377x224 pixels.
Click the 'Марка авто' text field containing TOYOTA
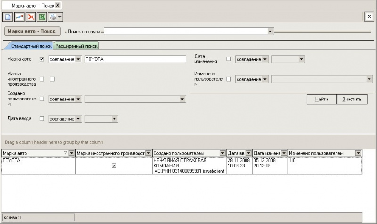(x=135, y=59)
